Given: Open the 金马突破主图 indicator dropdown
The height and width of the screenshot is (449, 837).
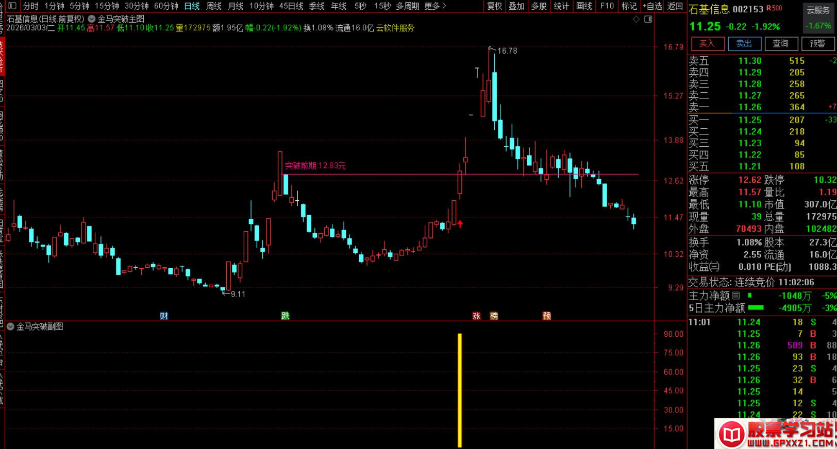Looking at the screenshot, I should point(92,19).
